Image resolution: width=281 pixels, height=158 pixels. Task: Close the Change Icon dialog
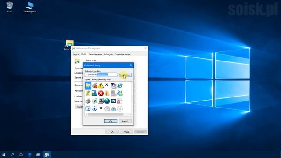pyautogui.click(x=131, y=65)
